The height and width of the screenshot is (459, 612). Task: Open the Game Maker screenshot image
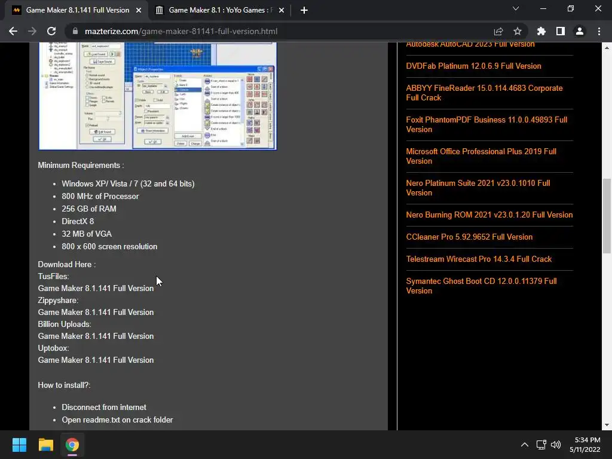pos(158,96)
